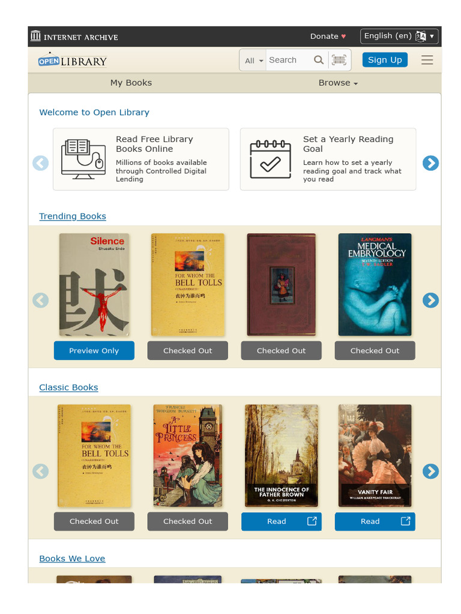The image size is (461, 614).
Task: Click the Internet Archive logo
Action: [x=74, y=37]
